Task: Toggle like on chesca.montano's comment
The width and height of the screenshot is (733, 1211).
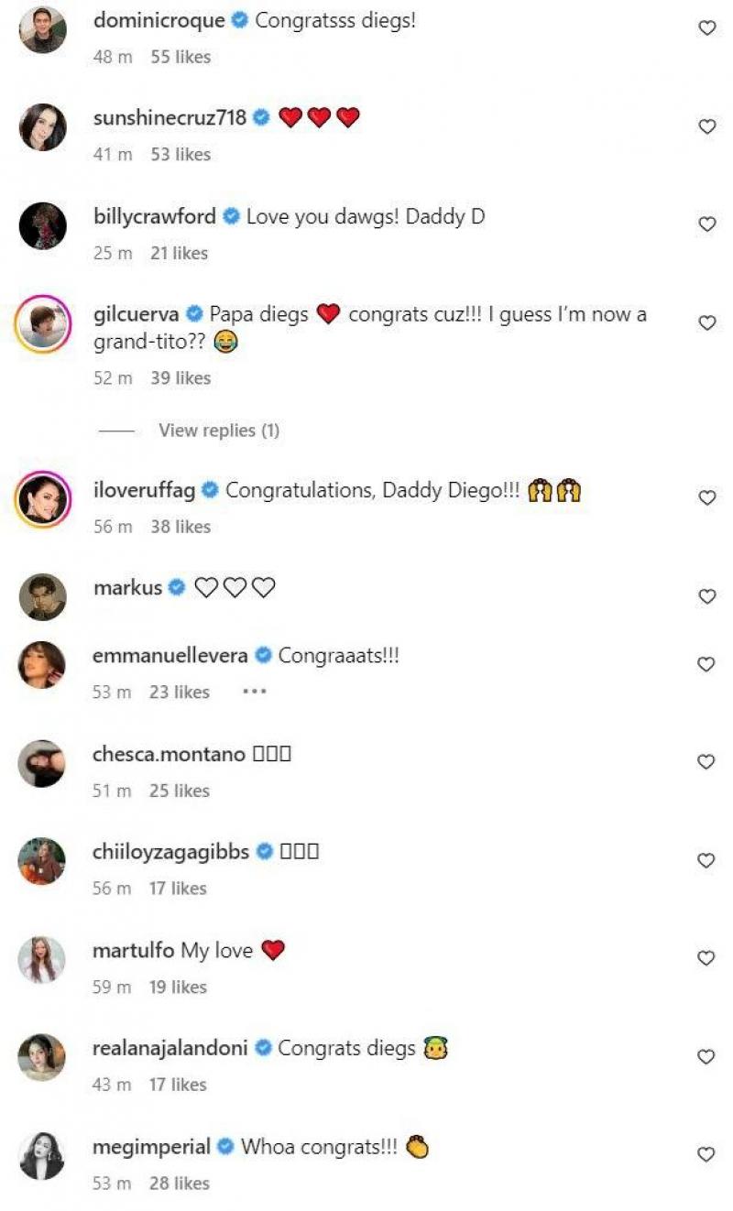Action: [x=706, y=762]
